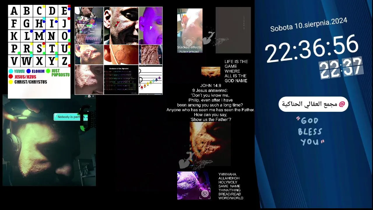Open the Stacked effects face photo

[x=190, y=31]
